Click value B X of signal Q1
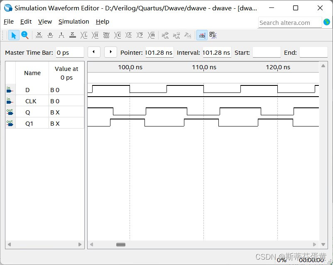 [55, 124]
